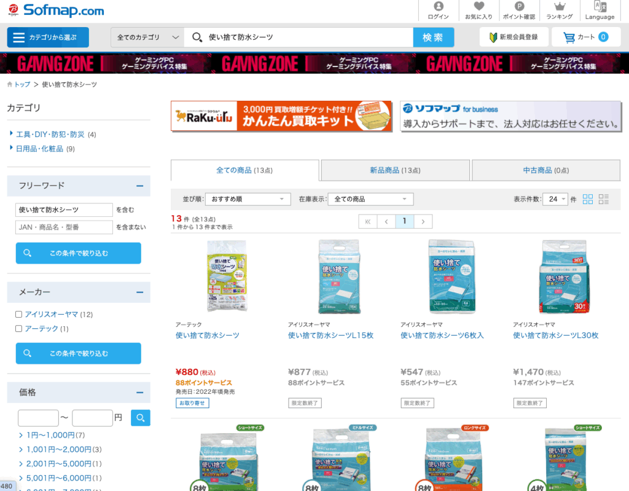This screenshot has width=629, height=491.
Task: Select page 1 in pagination
Action: 405,221
